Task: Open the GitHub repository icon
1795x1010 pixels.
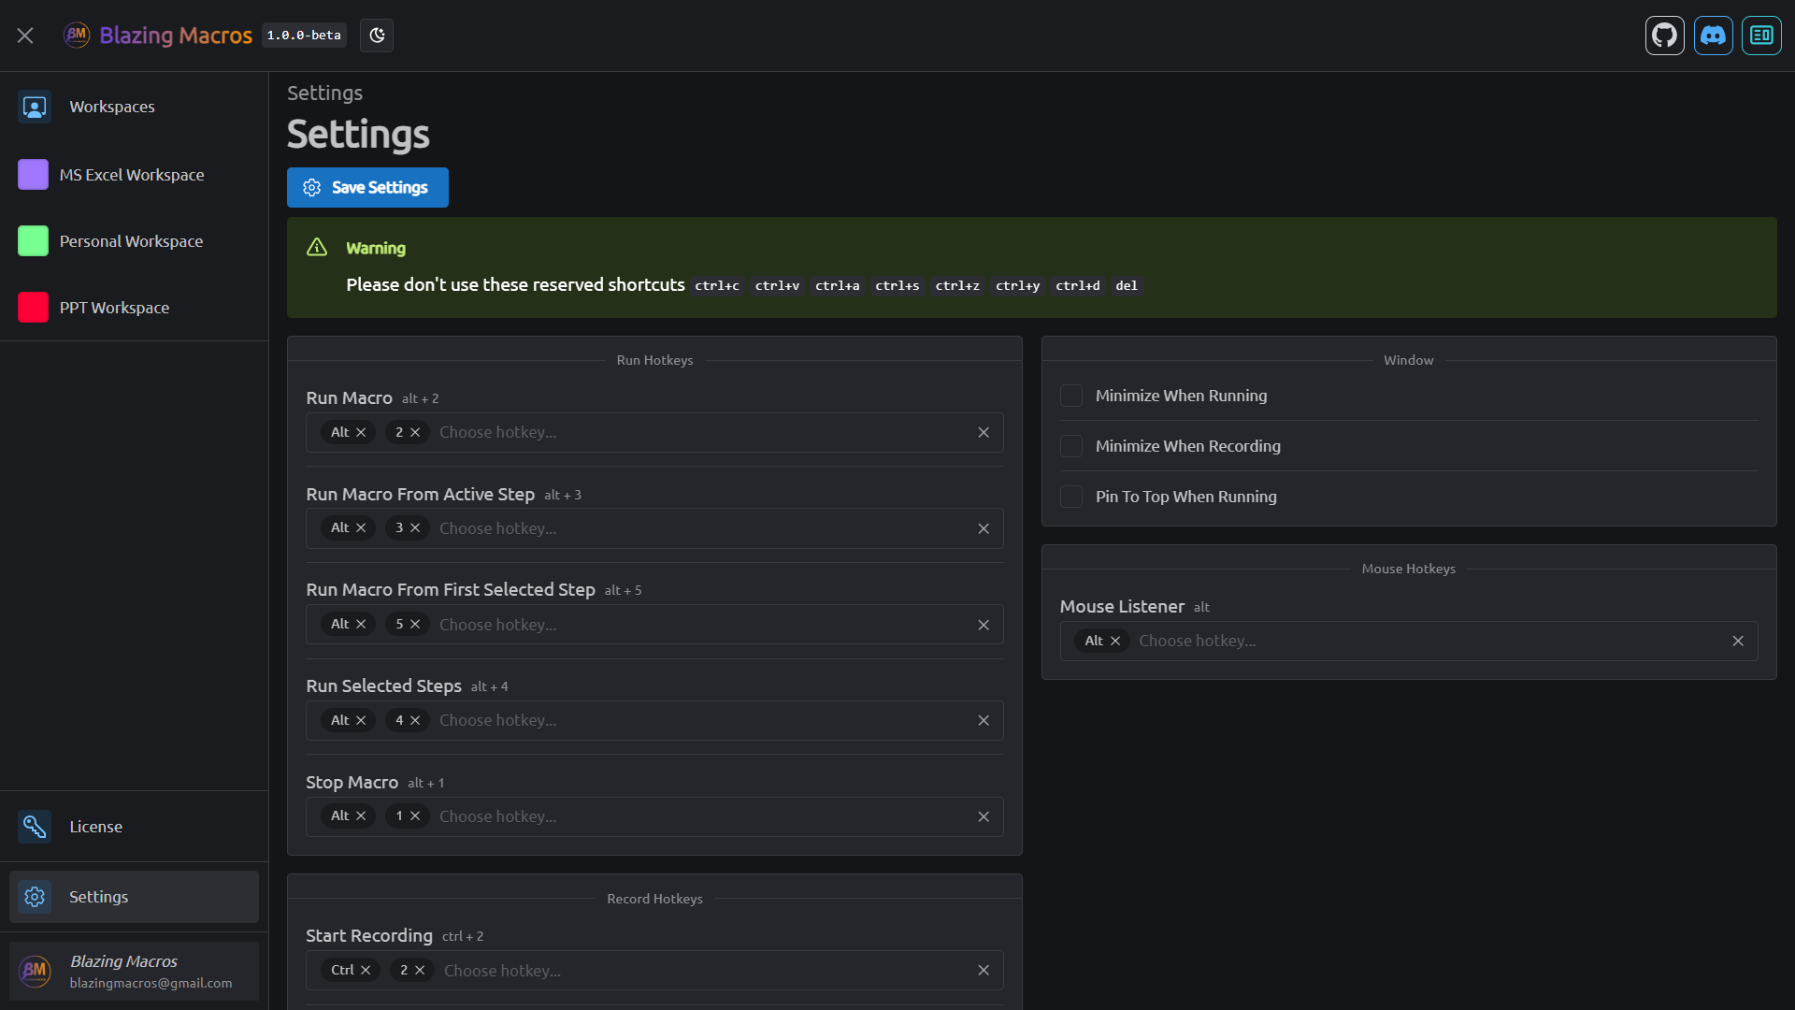Action: click(x=1664, y=36)
